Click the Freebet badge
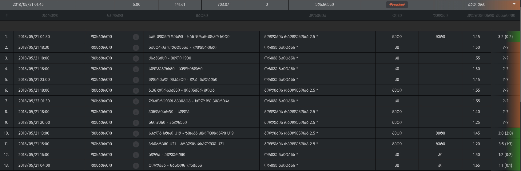The image size is (521, 171). (x=397, y=5)
